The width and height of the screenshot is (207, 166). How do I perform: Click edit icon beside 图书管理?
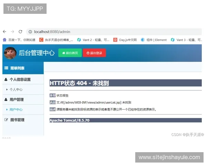click(6, 120)
